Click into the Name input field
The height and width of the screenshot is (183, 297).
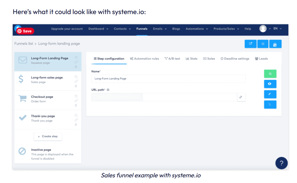tap(168, 79)
